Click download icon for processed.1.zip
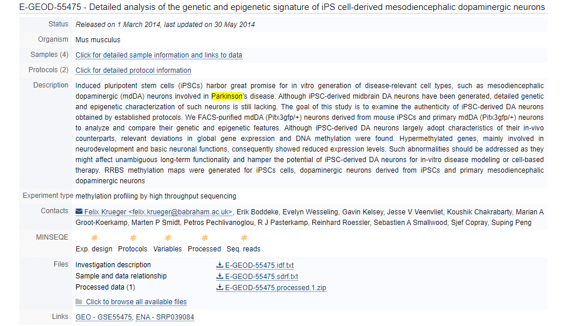564x326 pixels. click(x=219, y=287)
